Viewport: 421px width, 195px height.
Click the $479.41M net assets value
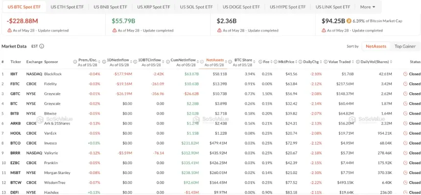[218, 143]
